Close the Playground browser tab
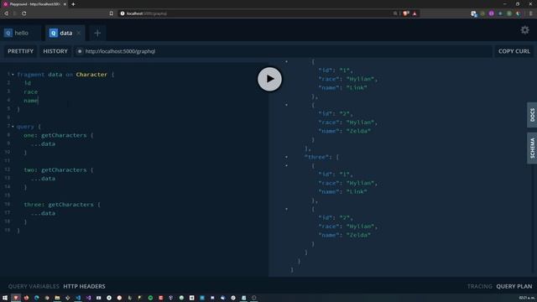 [x=65, y=4]
